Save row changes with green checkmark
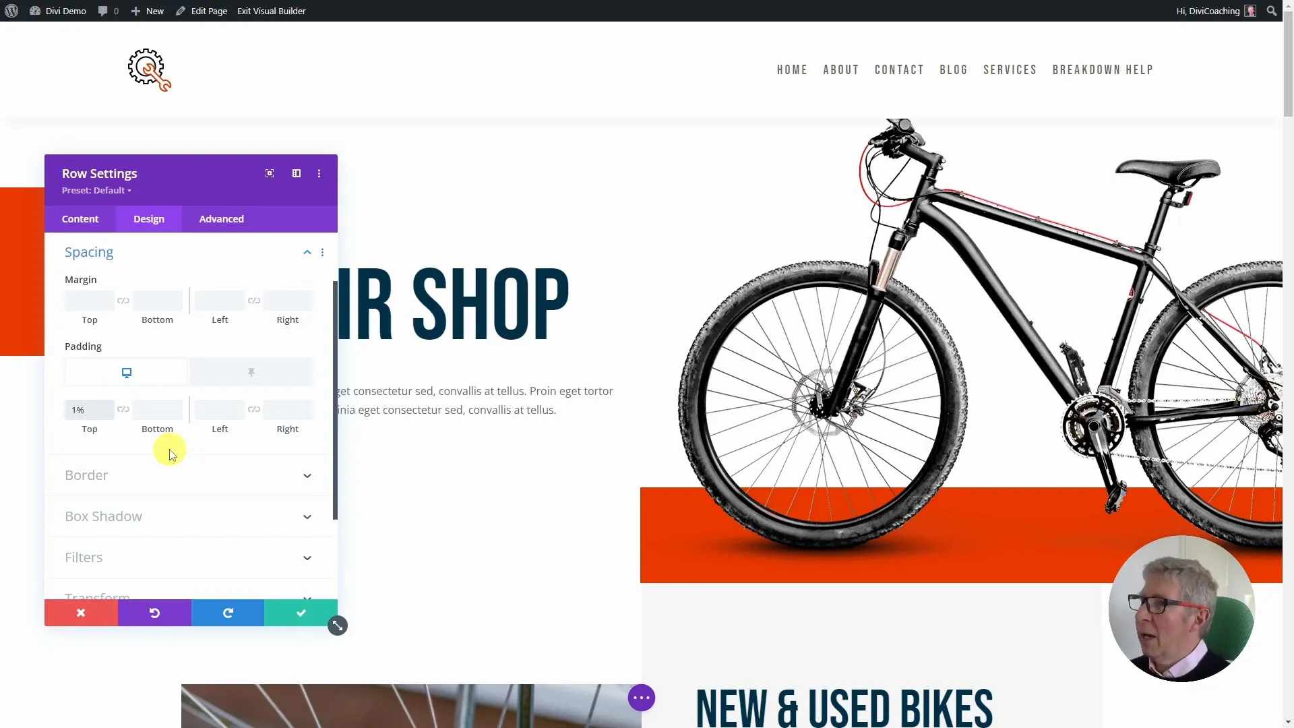1294x728 pixels. tap(301, 613)
